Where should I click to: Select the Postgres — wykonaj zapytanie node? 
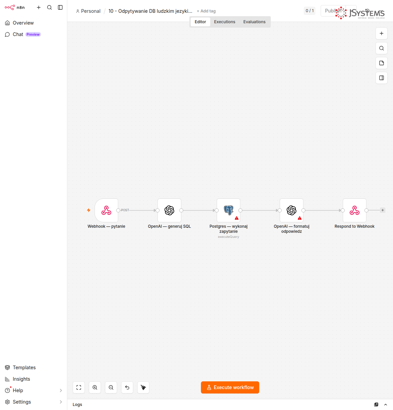228,210
